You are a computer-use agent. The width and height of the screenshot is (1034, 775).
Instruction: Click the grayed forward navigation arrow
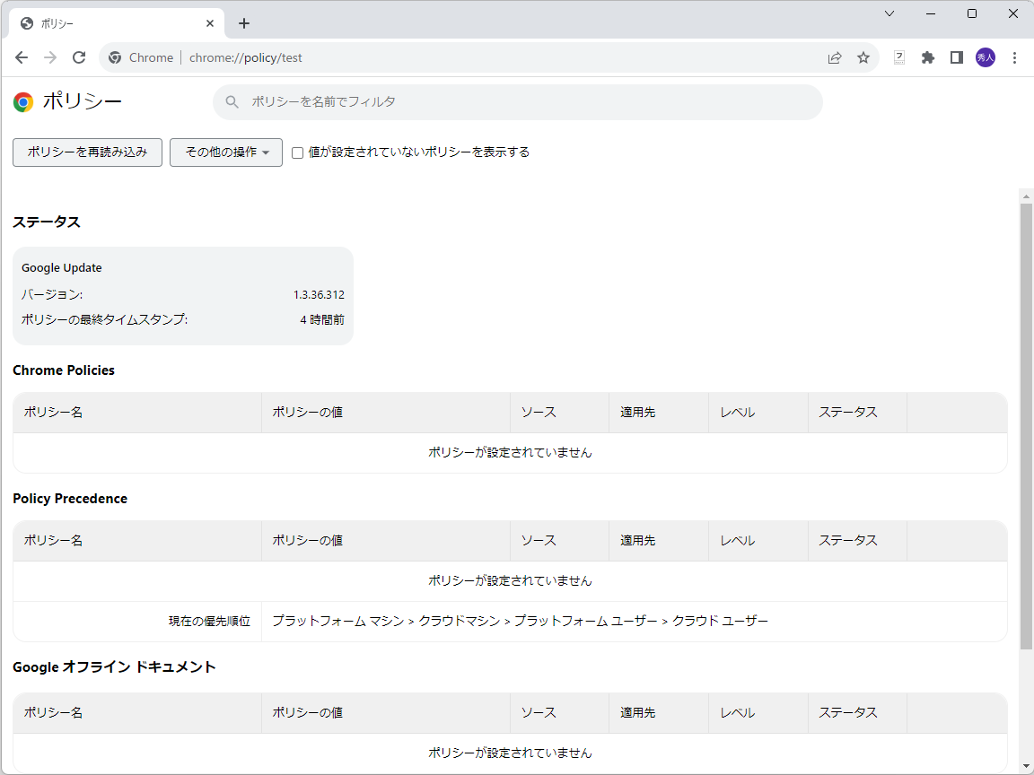tap(50, 57)
